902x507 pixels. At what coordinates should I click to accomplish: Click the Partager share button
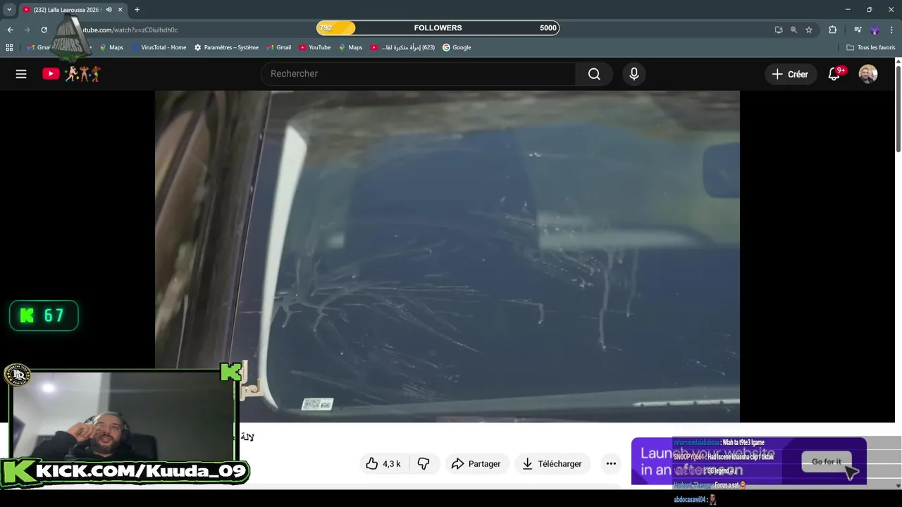[x=476, y=463]
